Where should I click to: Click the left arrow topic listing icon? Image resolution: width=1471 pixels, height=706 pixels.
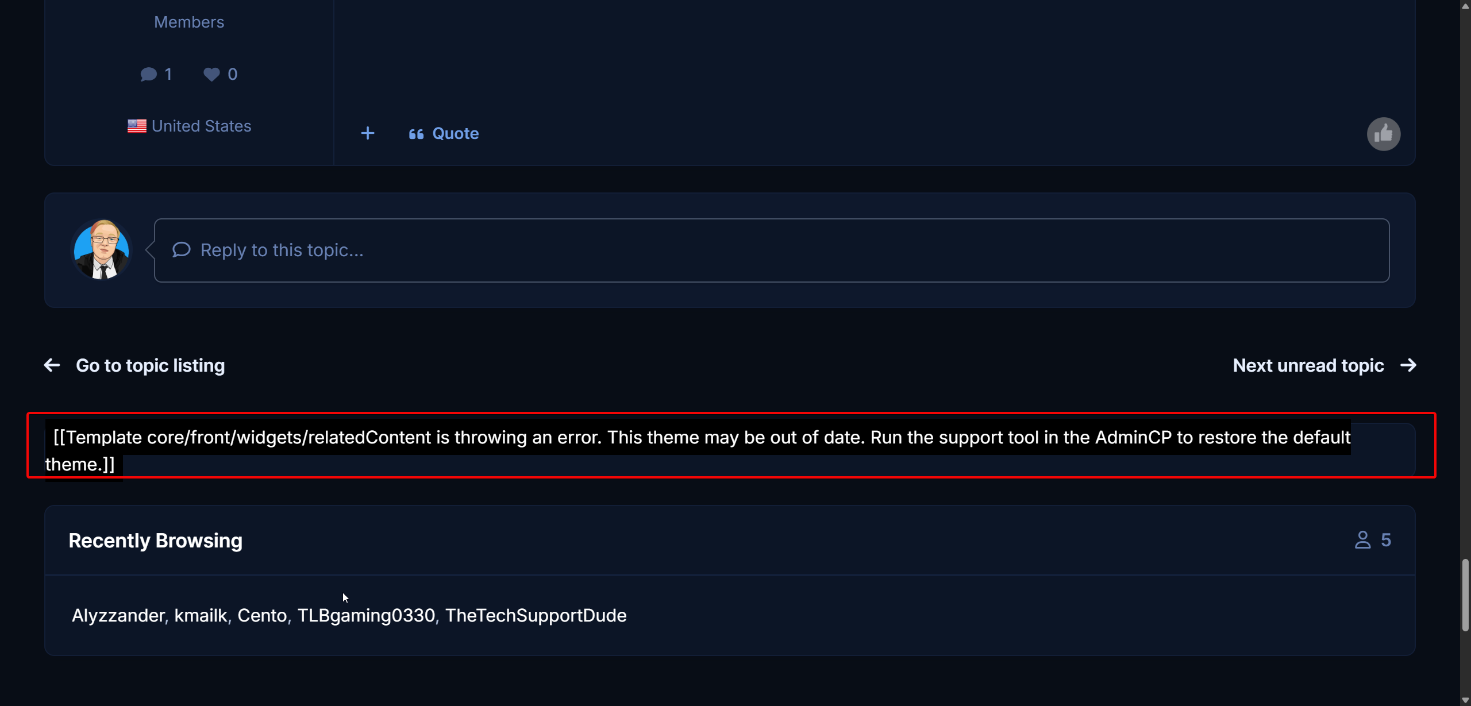click(x=52, y=365)
